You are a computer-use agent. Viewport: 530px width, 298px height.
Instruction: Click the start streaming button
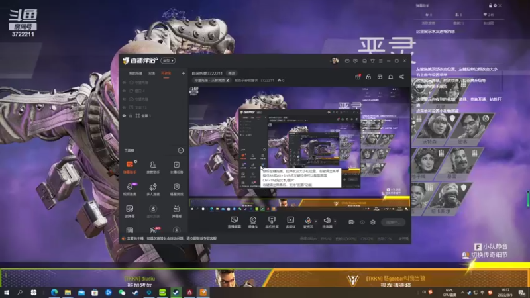point(393,222)
